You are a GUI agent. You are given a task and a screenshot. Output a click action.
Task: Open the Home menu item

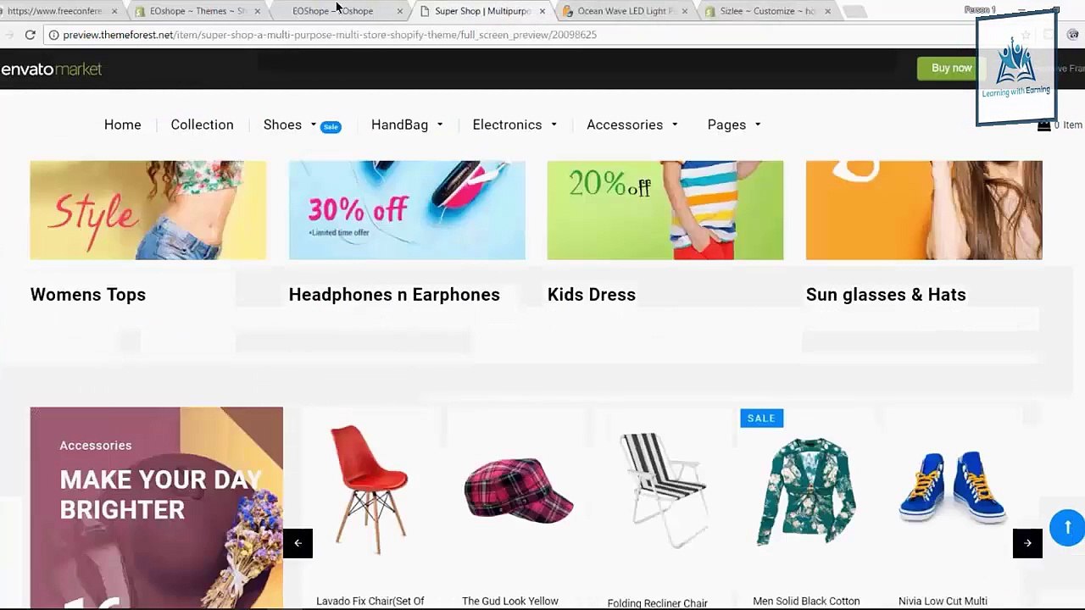[x=123, y=125]
